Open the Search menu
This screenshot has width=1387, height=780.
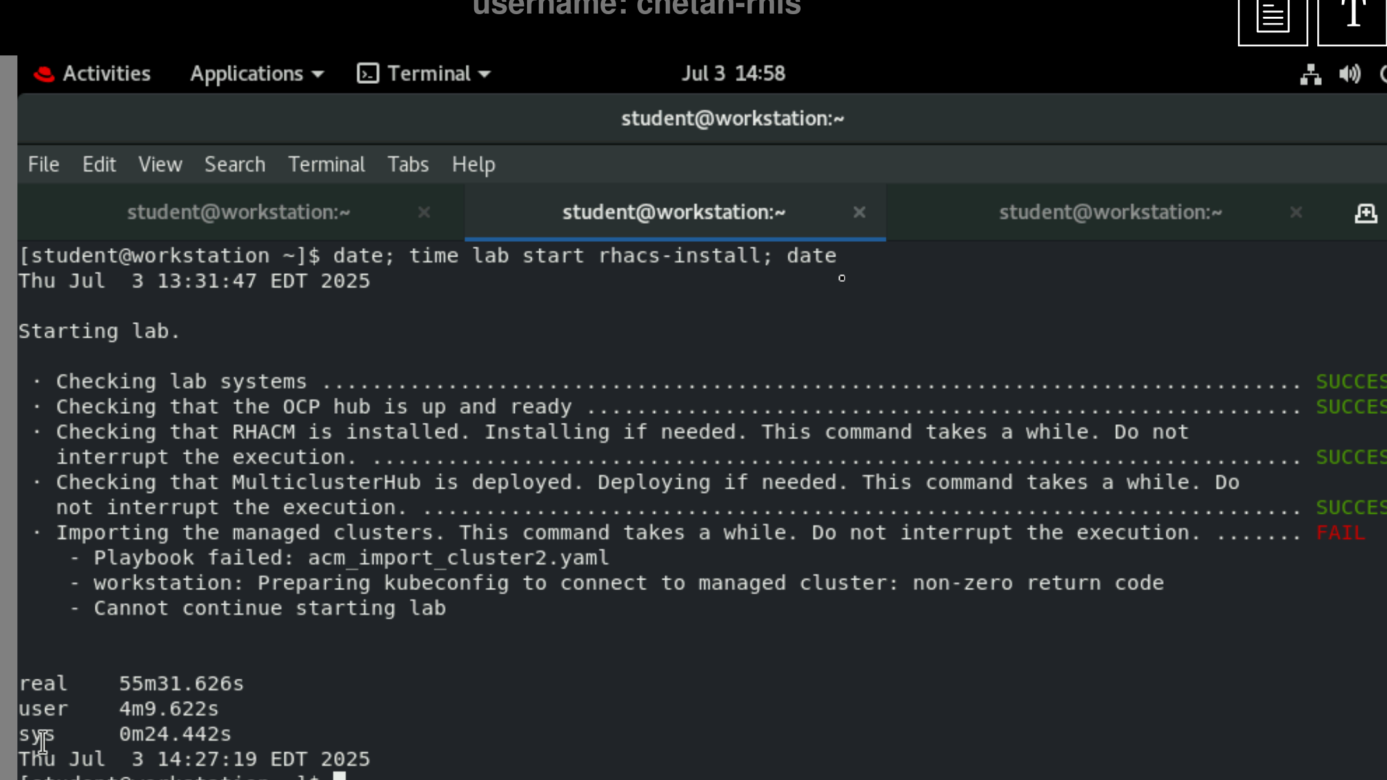tap(234, 164)
